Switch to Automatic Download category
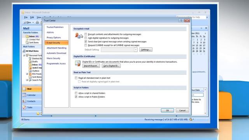The image size is (249, 140). (x=56, y=53)
